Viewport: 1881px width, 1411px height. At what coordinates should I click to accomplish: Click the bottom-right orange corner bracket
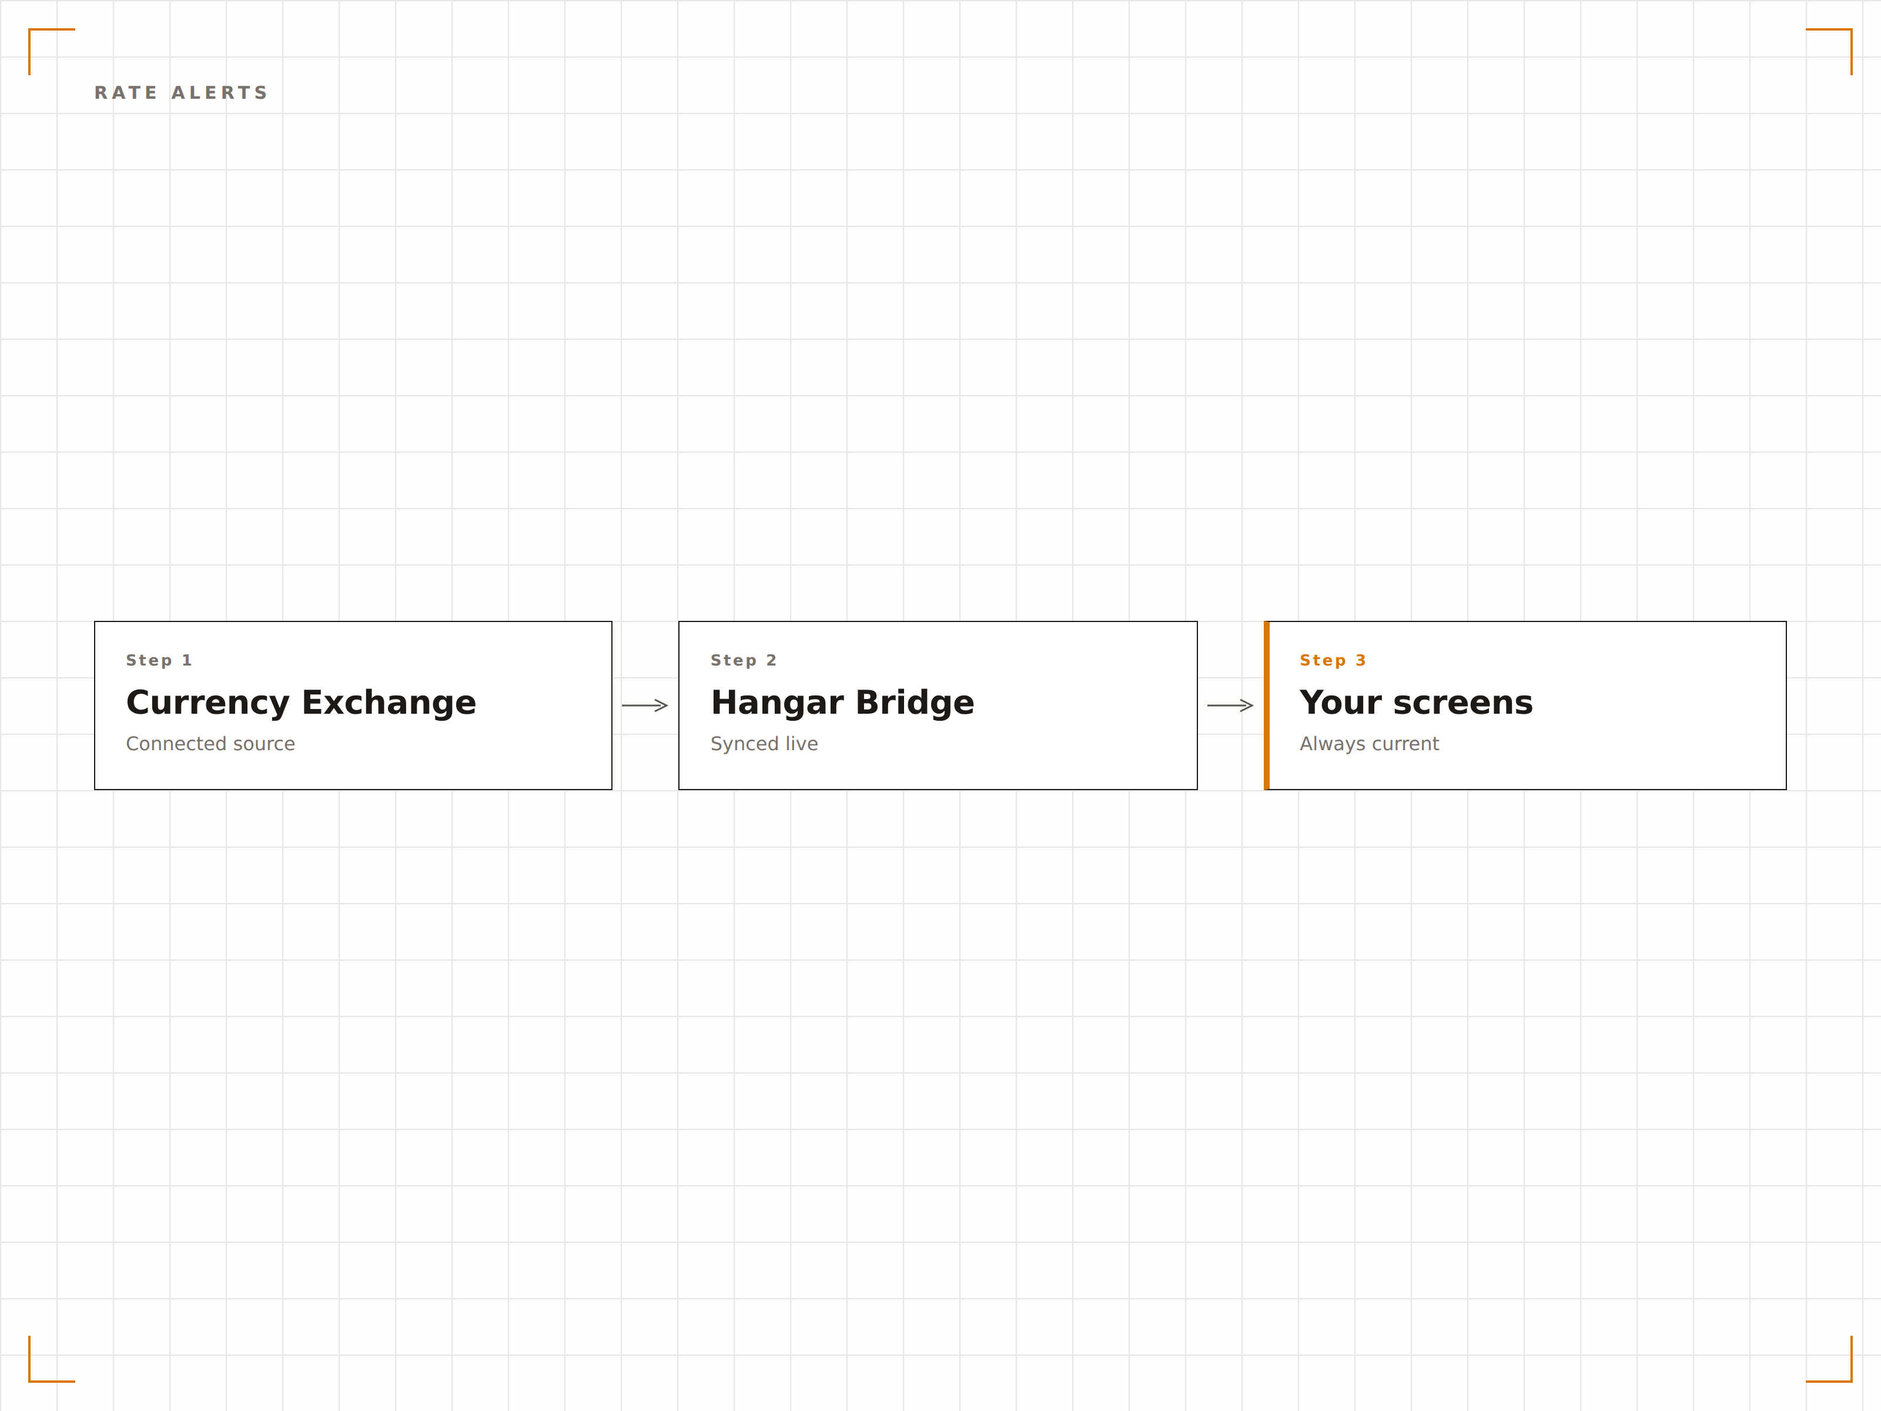(x=1829, y=1359)
